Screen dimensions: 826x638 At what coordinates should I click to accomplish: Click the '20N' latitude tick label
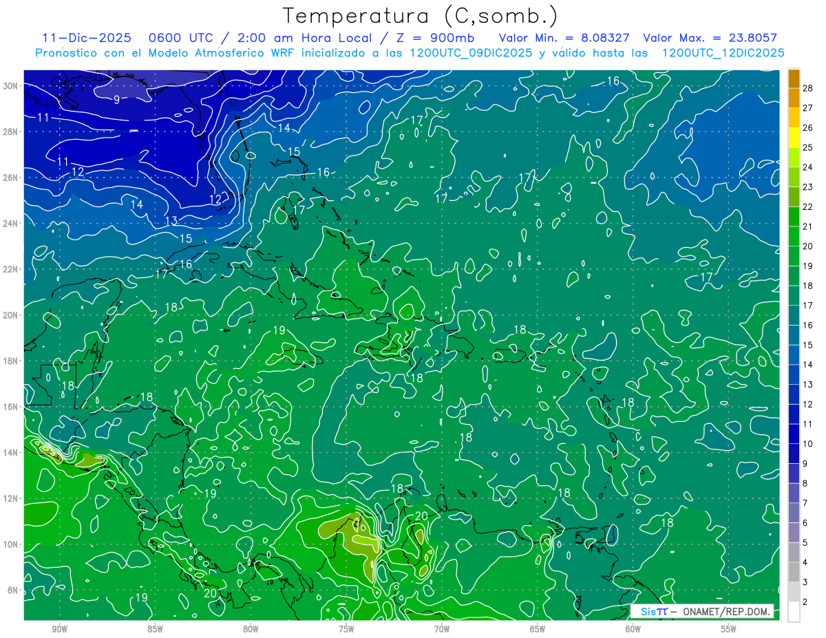click(11, 315)
